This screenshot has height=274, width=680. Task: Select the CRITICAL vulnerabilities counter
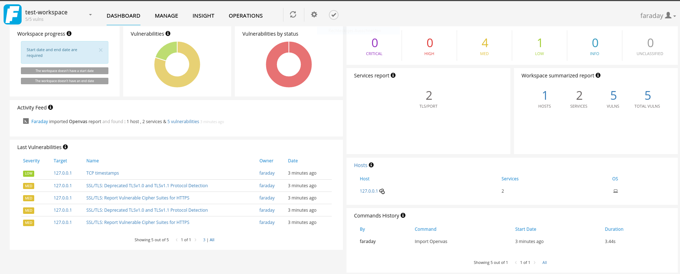374,47
